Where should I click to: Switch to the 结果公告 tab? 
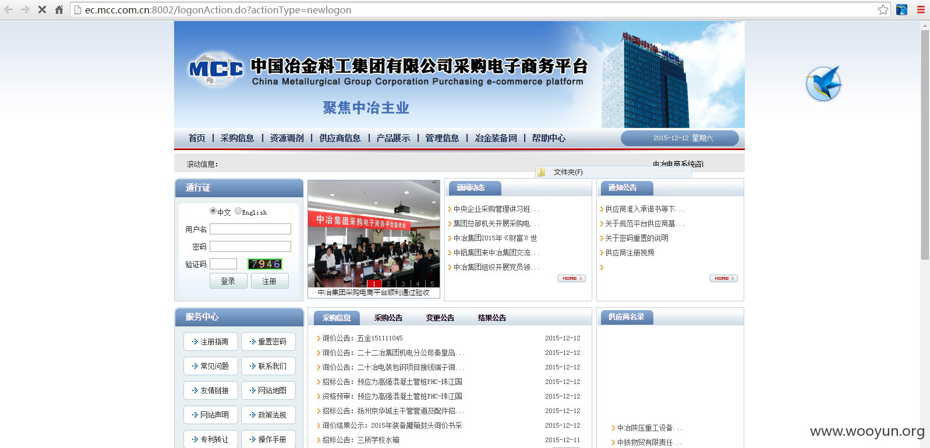492,318
